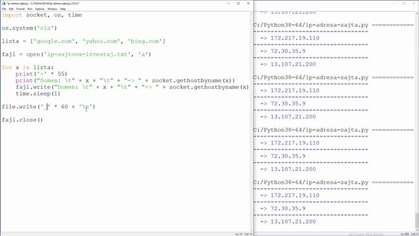
Task: Click the time.sleep(1) line
Action: [38, 94]
